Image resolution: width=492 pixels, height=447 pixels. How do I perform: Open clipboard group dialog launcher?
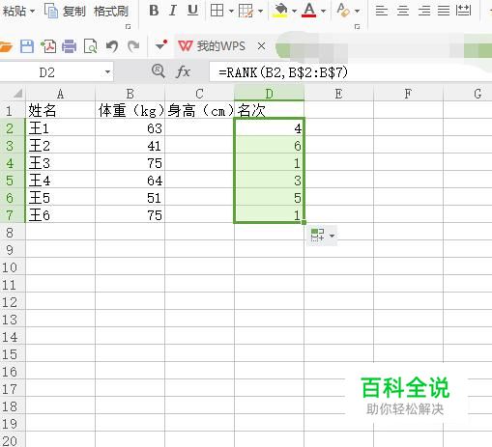[128, 27]
